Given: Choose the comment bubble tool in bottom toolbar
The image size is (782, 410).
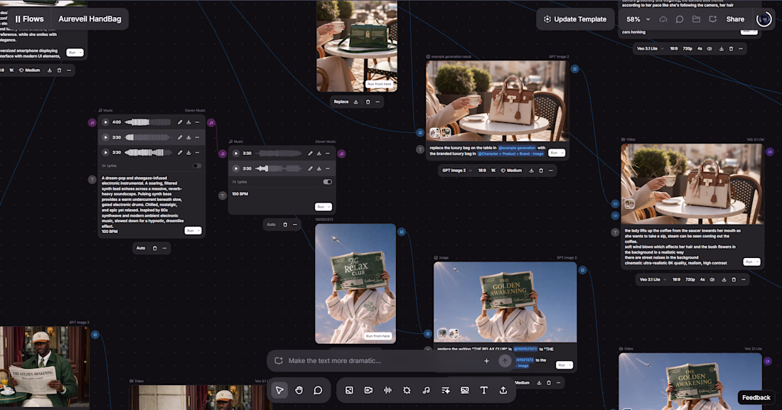Looking at the screenshot, I should click(x=318, y=390).
